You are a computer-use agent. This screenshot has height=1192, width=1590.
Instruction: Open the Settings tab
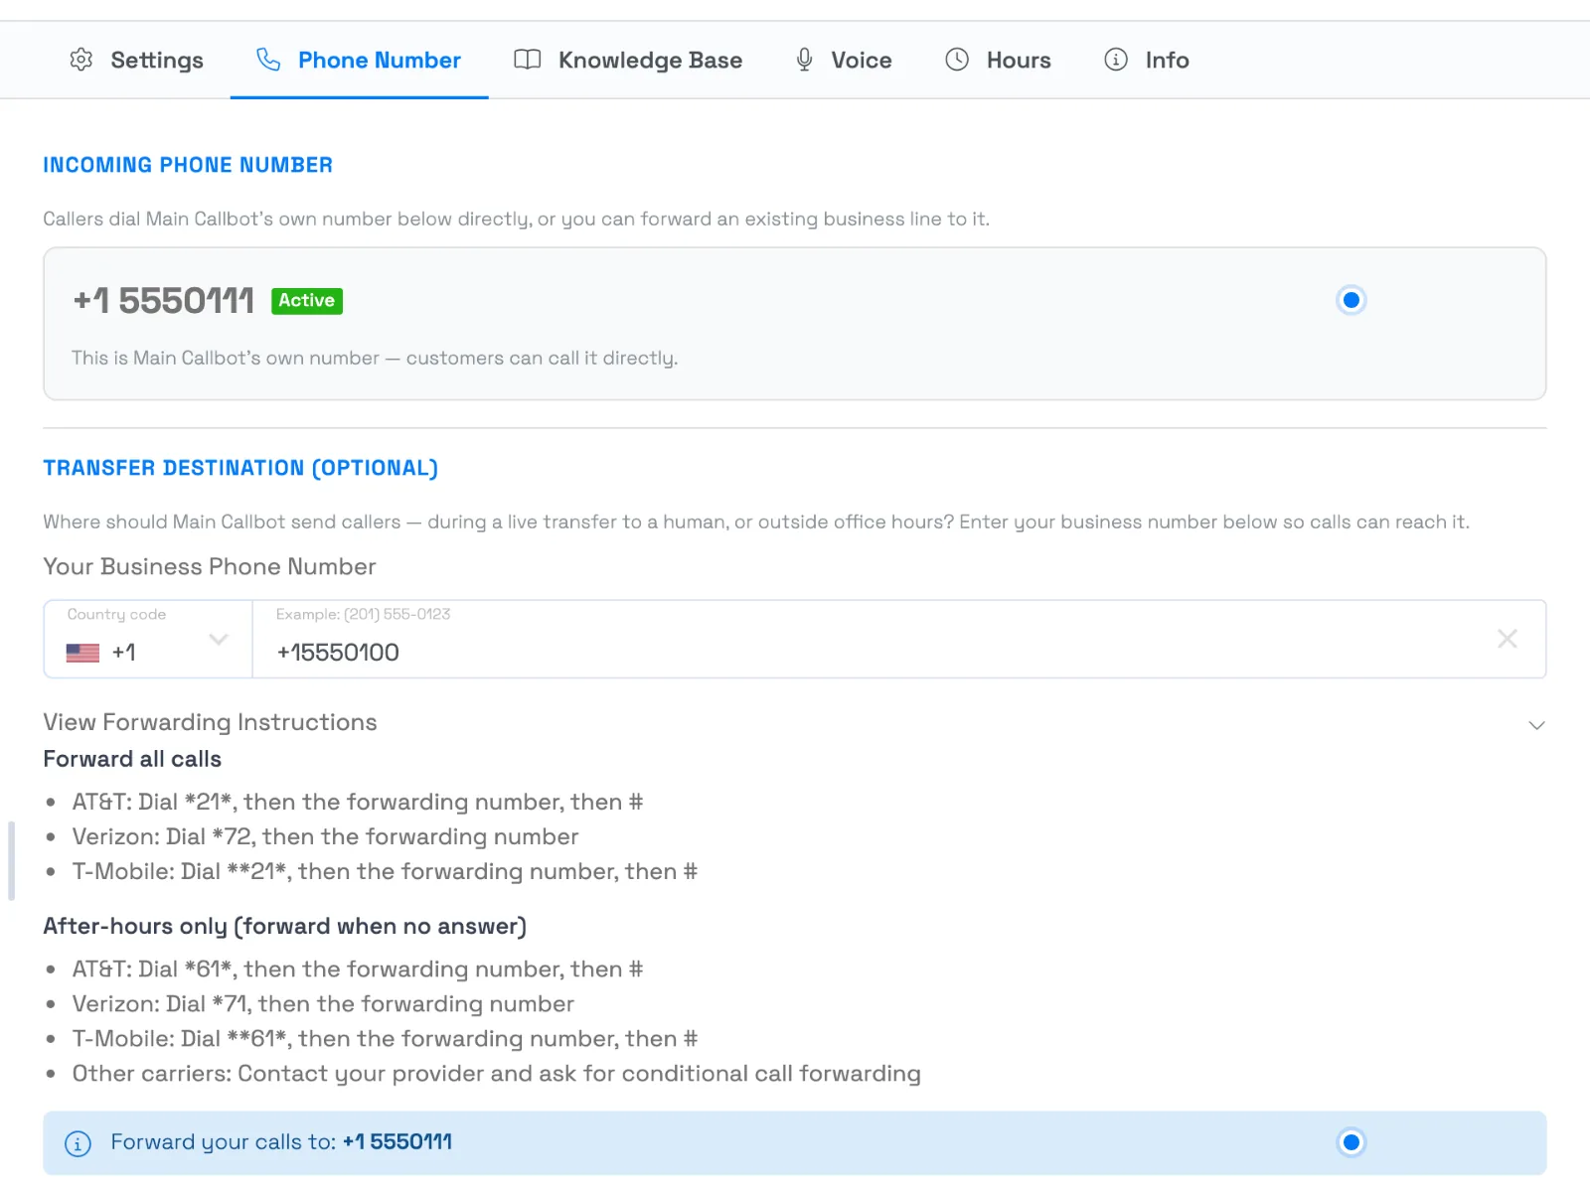(137, 60)
